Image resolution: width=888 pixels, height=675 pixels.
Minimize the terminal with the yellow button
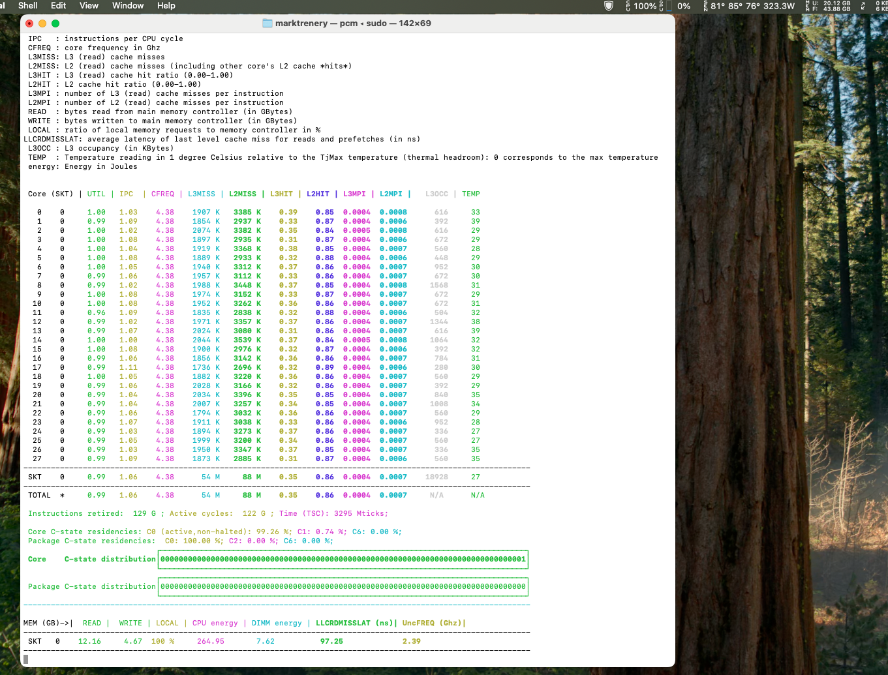tap(42, 22)
